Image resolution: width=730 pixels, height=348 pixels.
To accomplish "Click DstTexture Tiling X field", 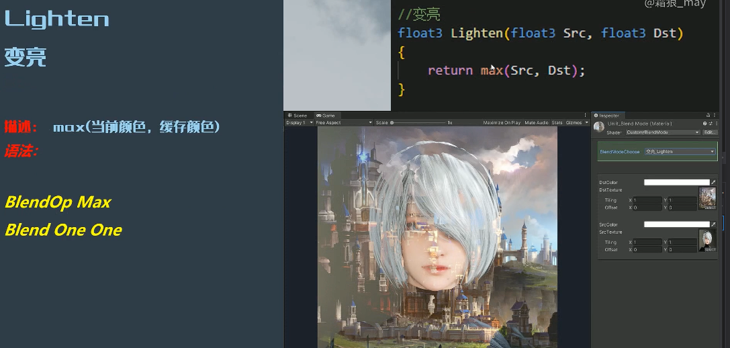I will pyautogui.click(x=647, y=200).
